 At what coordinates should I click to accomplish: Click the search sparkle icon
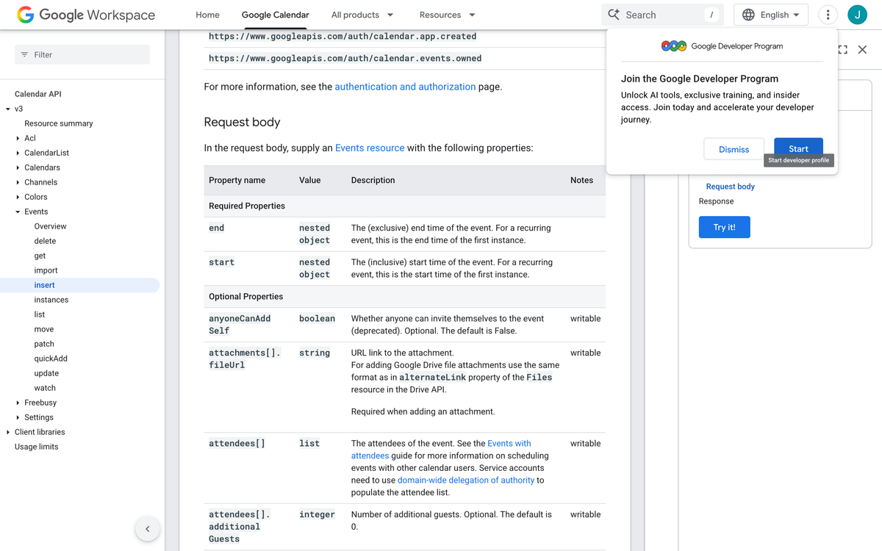click(x=614, y=15)
